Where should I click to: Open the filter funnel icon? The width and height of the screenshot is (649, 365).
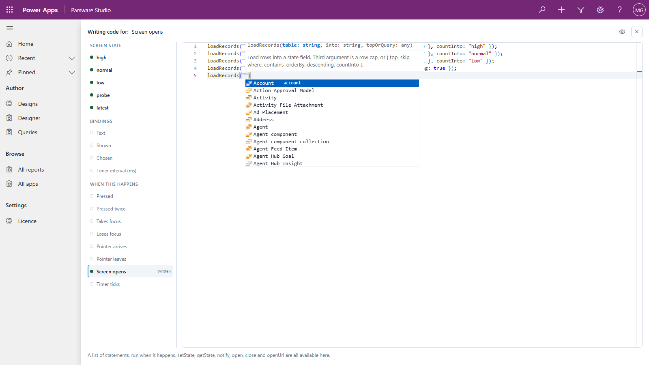[x=581, y=10]
